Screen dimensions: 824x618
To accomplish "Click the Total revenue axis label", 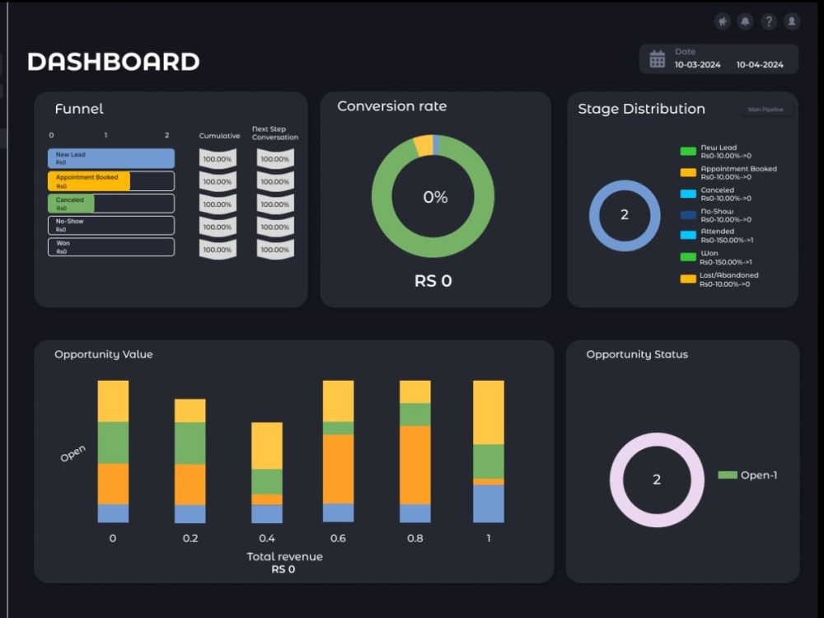I will coord(284,556).
